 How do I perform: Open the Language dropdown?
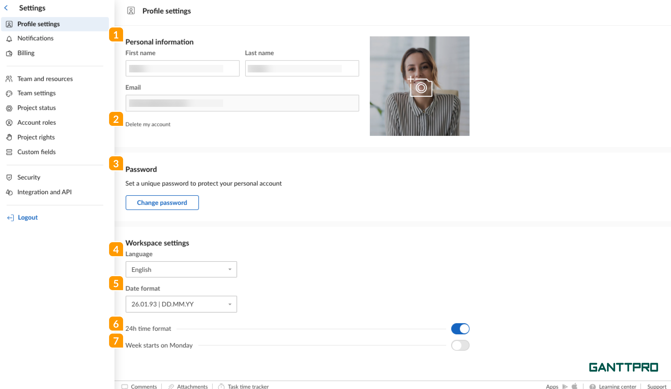point(181,269)
